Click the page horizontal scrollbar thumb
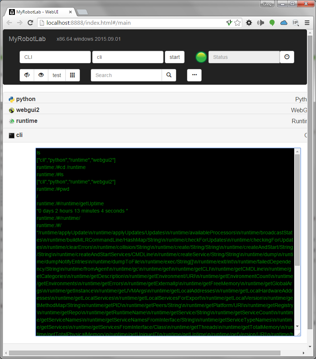316x359 pixels. 145,353
